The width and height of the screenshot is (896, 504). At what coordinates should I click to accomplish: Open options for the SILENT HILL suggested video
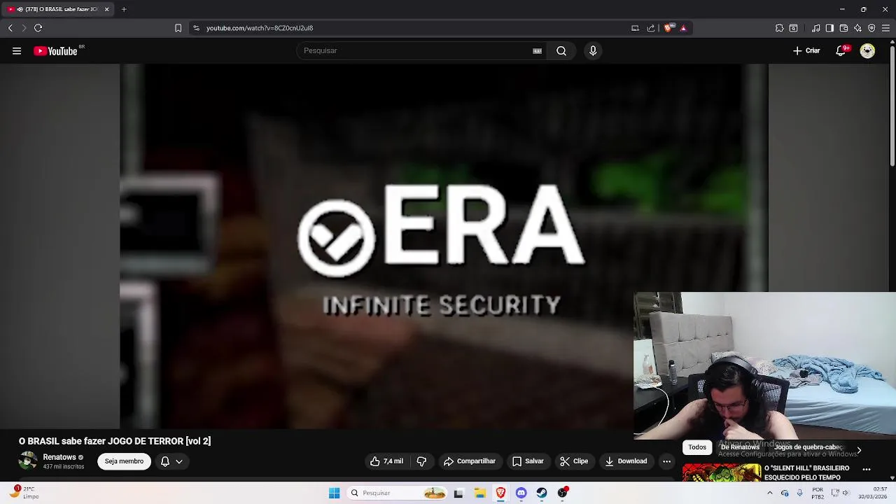point(866,469)
